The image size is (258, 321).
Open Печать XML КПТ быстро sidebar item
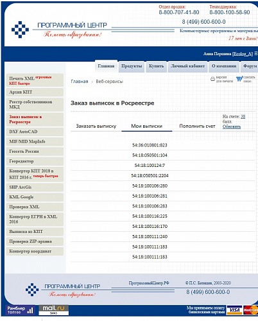[35, 80]
